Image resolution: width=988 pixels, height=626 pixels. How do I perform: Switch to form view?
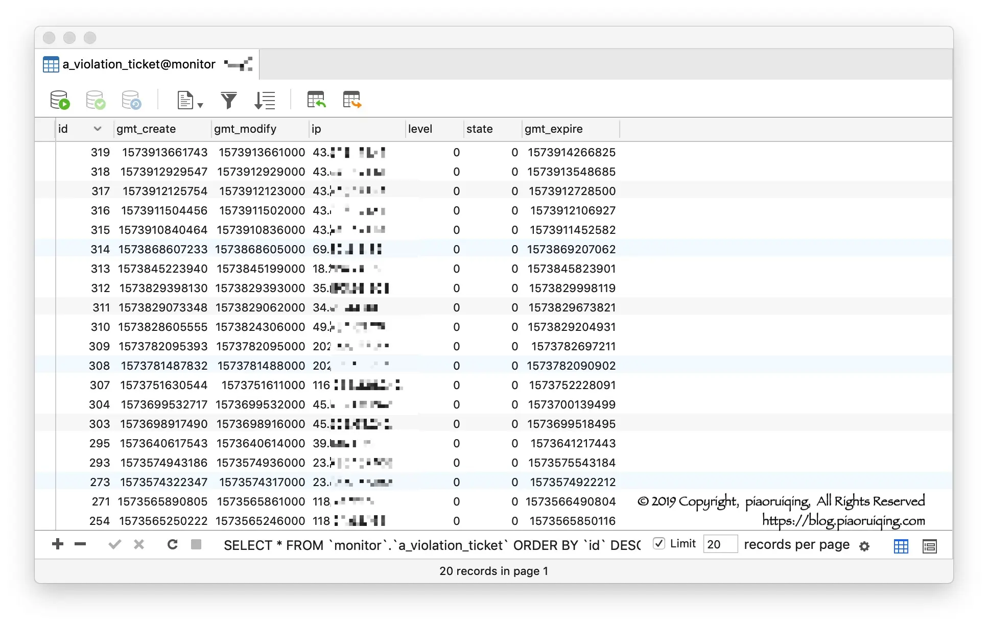coord(930,546)
